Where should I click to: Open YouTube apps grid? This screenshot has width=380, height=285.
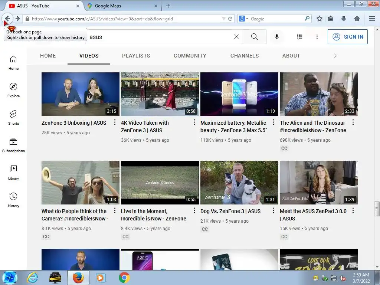[299, 37]
